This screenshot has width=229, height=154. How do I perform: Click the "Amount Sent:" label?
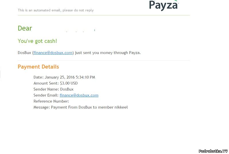46,83
